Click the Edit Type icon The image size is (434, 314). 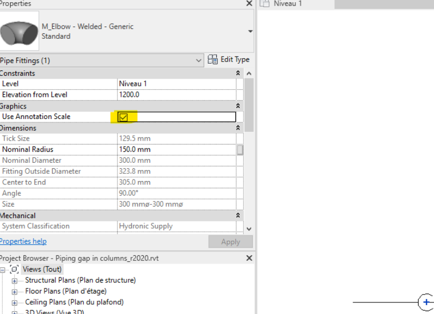click(x=213, y=60)
